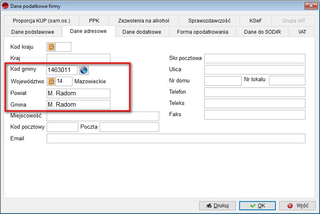
Task: Select Forma opodatkowania tab
Action: (x=202, y=32)
